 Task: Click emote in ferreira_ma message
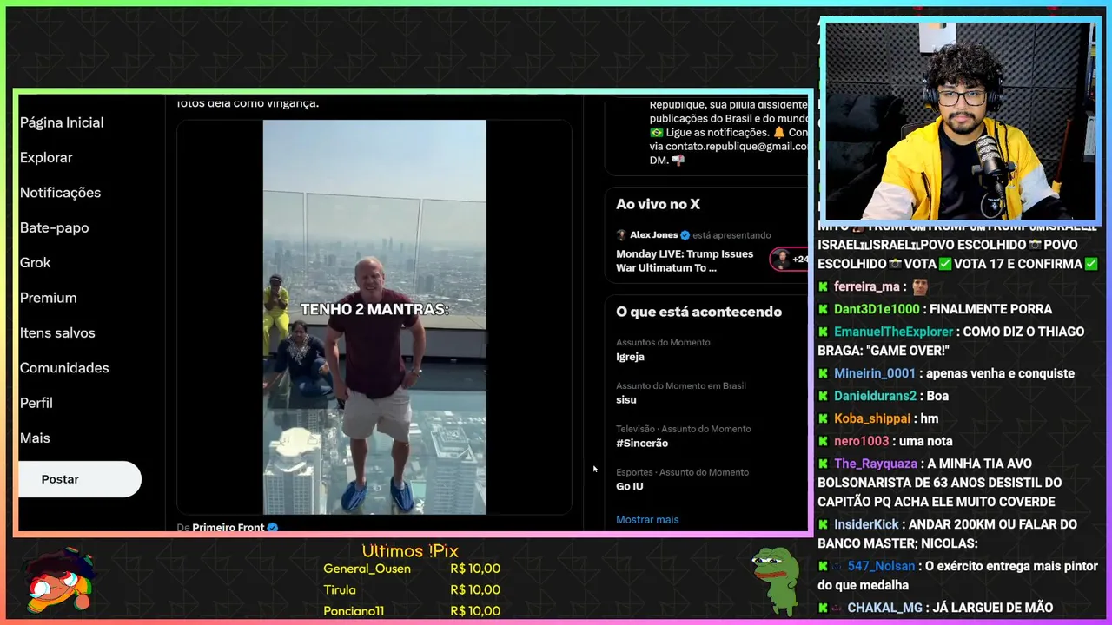919,286
